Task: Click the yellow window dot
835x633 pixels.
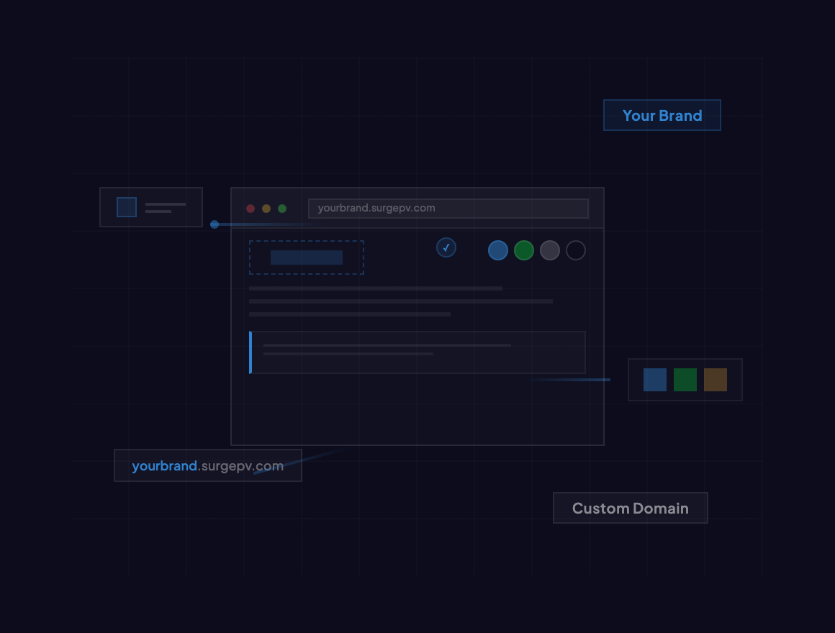Action: pyautogui.click(x=266, y=208)
